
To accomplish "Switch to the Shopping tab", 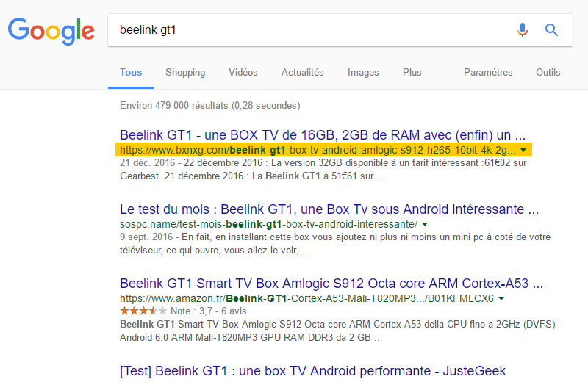I will [185, 72].
